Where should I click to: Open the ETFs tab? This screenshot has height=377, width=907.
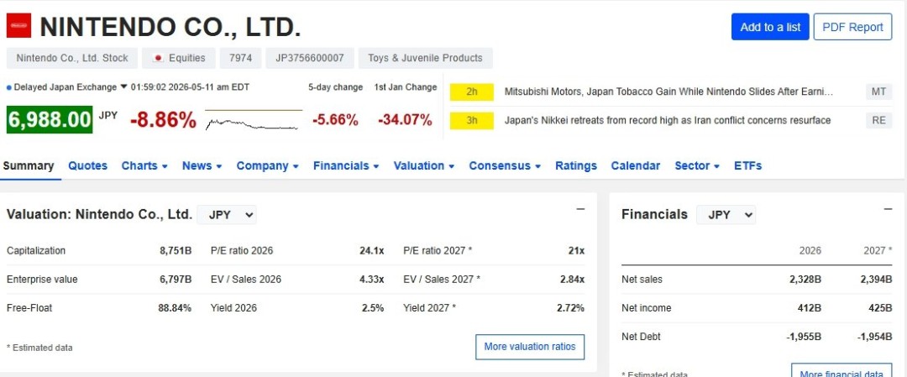[748, 166]
